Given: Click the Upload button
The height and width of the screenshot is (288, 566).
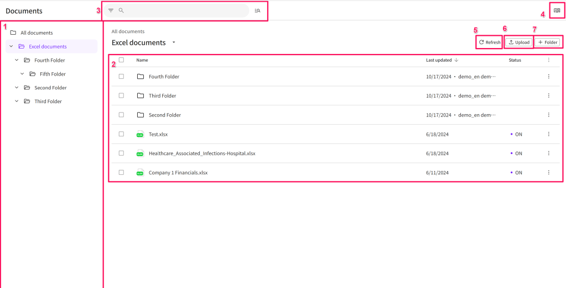Looking at the screenshot, I should tap(519, 42).
